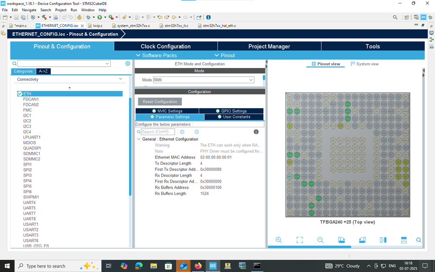435x272 pixels.
Task: Open the Build configuration dropdown arrow
Action: (x=50, y=17)
